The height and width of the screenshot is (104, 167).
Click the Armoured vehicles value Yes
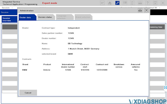(x=136, y=70)
